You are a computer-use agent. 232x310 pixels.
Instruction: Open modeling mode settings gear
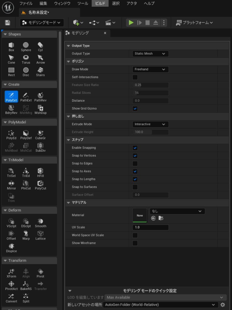tap(223, 305)
